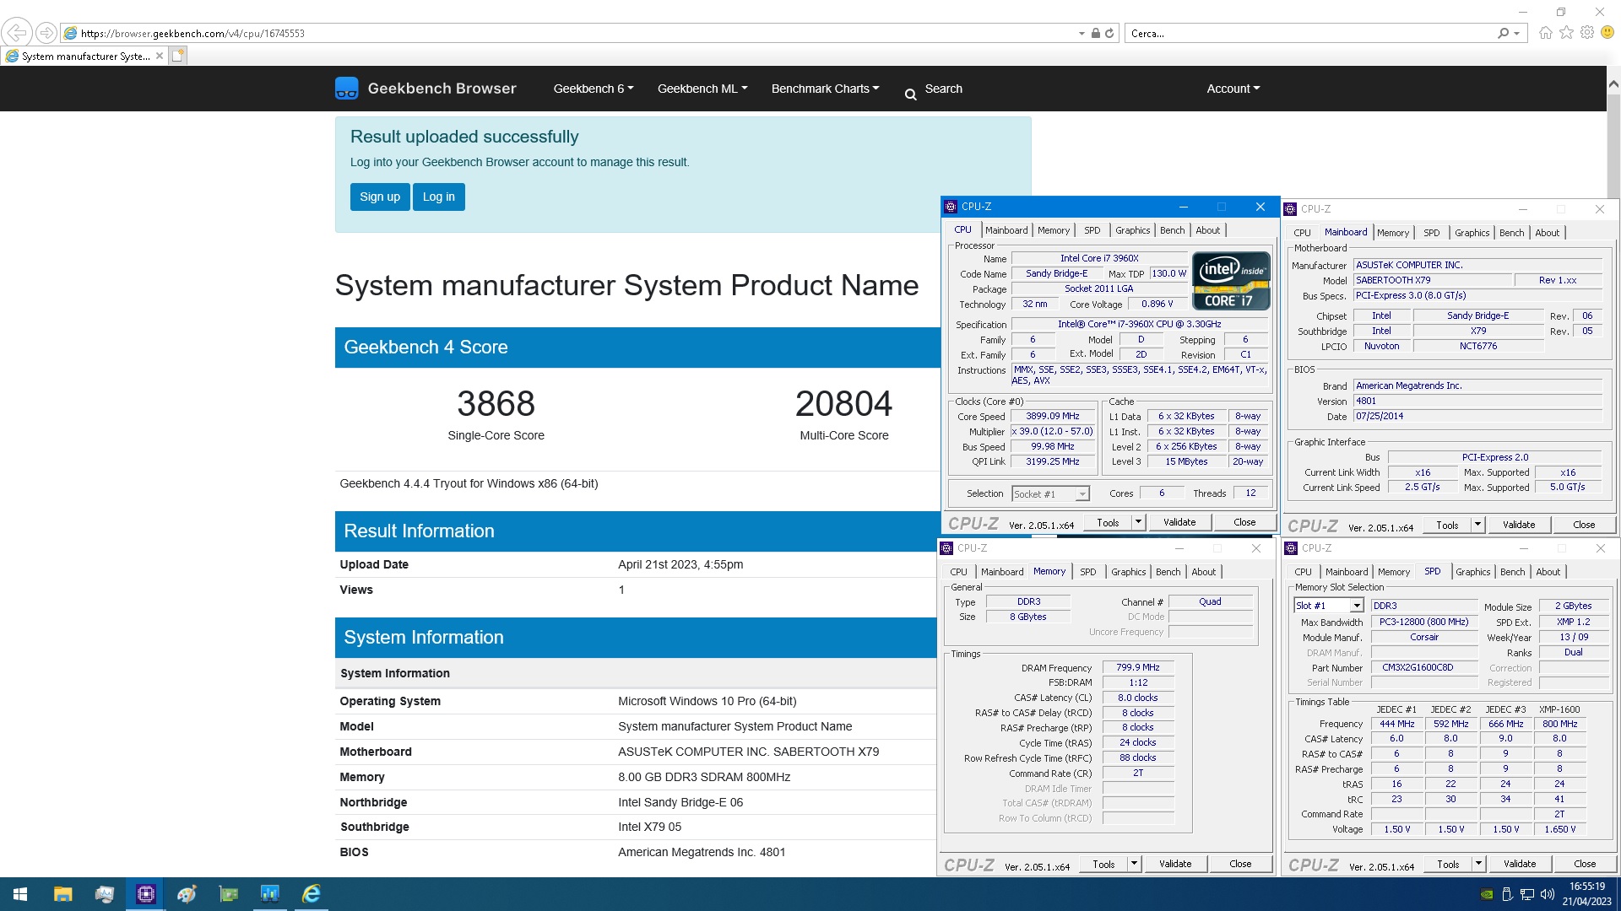Click into the Cerca search field

click(x=1309, y=34)
